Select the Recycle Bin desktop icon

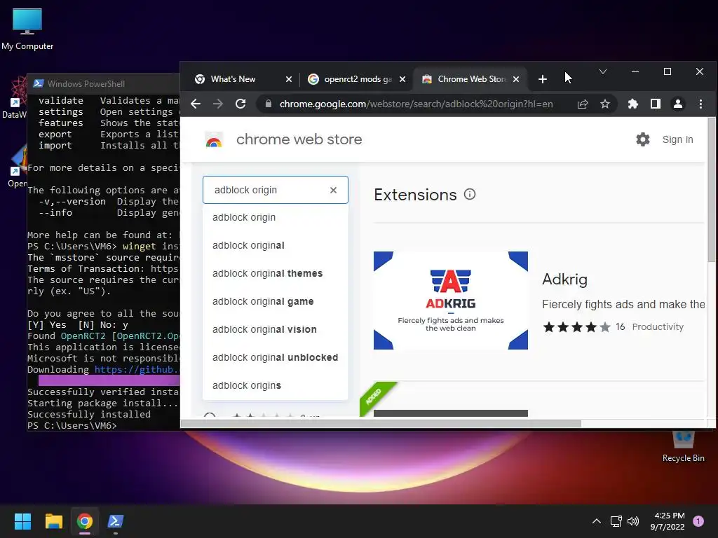[683, 446]
